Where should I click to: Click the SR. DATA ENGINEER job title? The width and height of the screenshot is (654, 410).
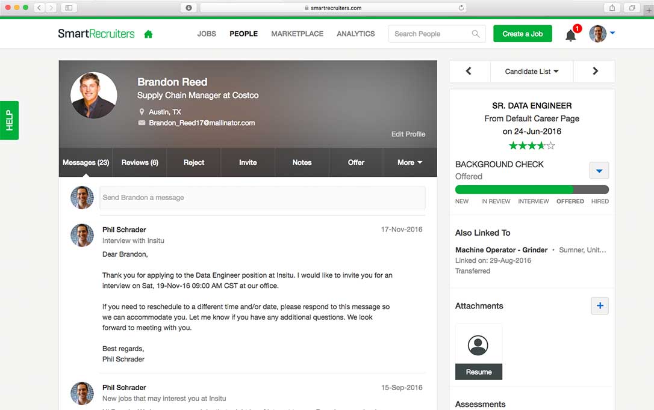(x=532, y=106)
